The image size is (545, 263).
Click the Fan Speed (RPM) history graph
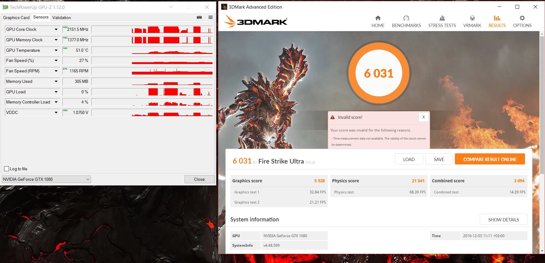[x=152, y=71]
